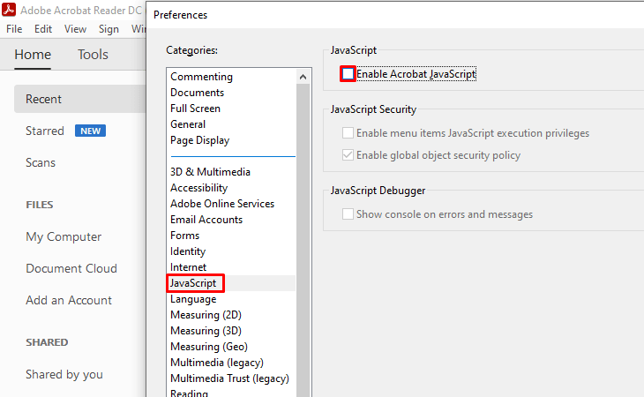Click the NEW badge beside Starred
The image size is (644, 397).
90,131
